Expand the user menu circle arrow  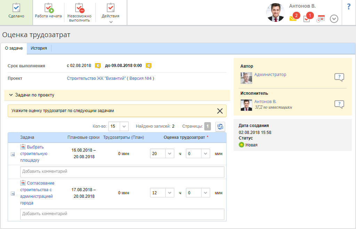(x=334, y=19)
